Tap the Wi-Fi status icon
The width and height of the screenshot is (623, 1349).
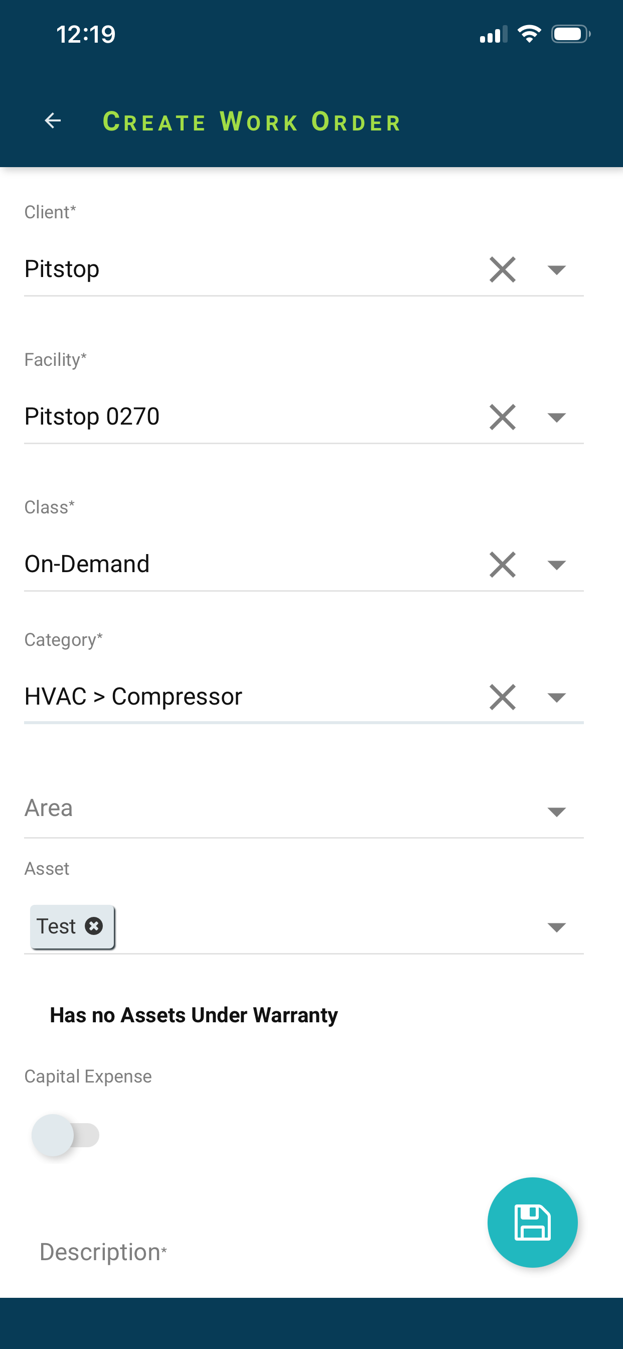529,35
